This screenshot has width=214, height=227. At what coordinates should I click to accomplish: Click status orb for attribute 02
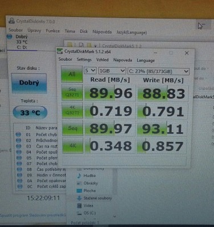[18, 140]
